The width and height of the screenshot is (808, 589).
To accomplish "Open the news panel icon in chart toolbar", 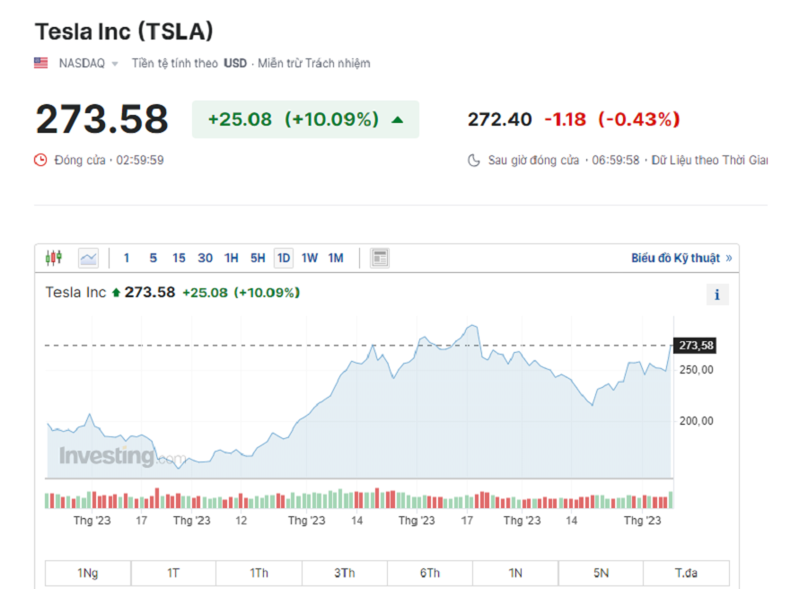I will (380, 259).
